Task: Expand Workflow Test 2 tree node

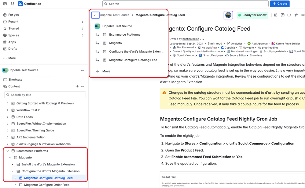Action: pos(8,110)
